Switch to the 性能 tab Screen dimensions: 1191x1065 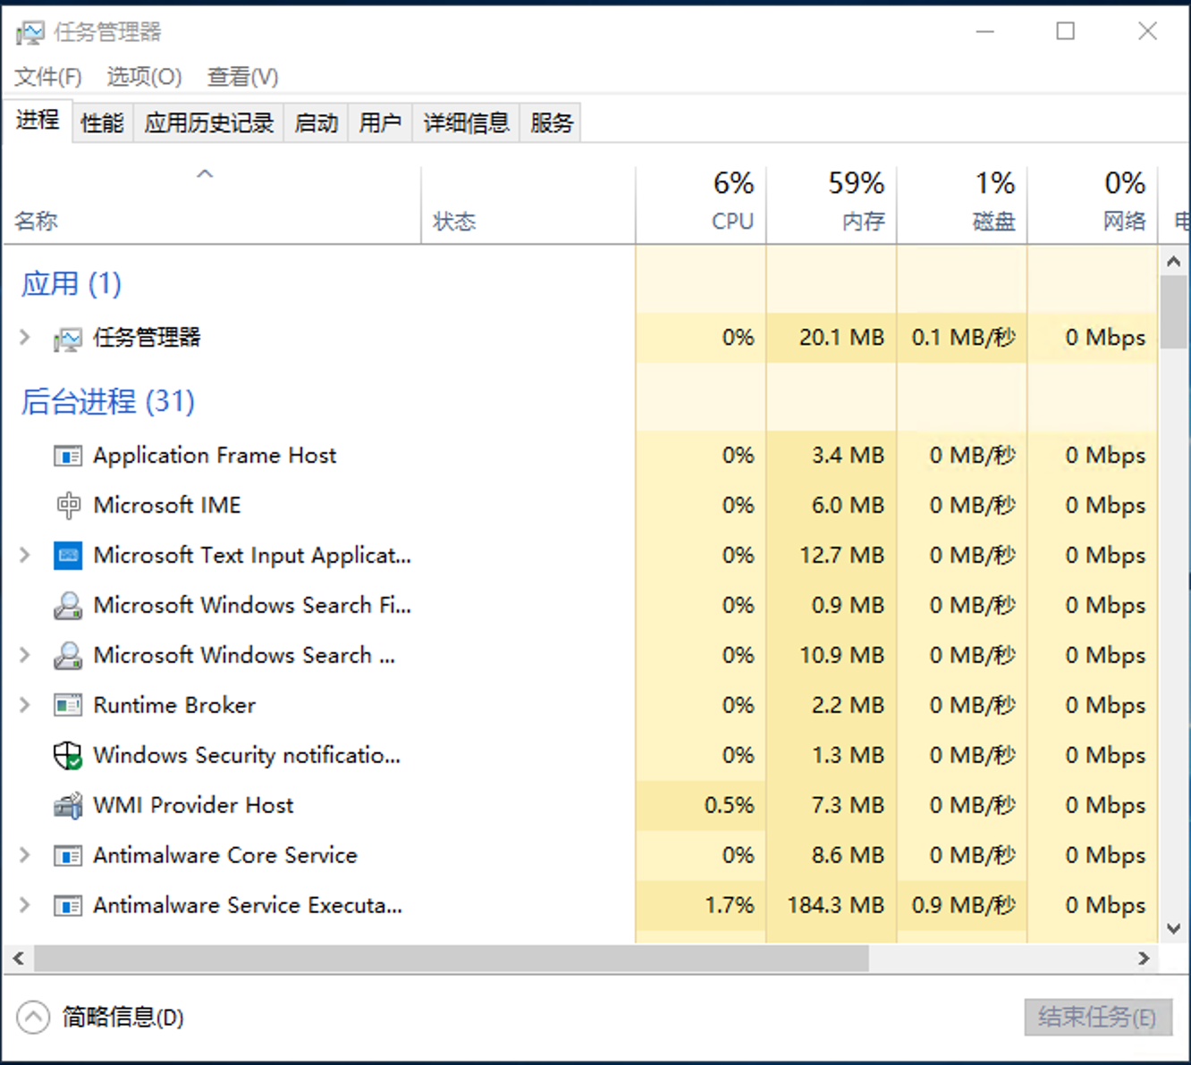tap(102, 122)
